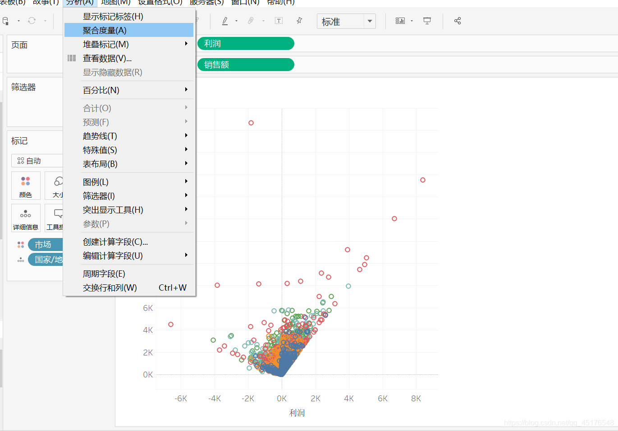Click the 页面 shelf panel
The image size is (618, 431).
pyautogui.click(x=35, y=54)
